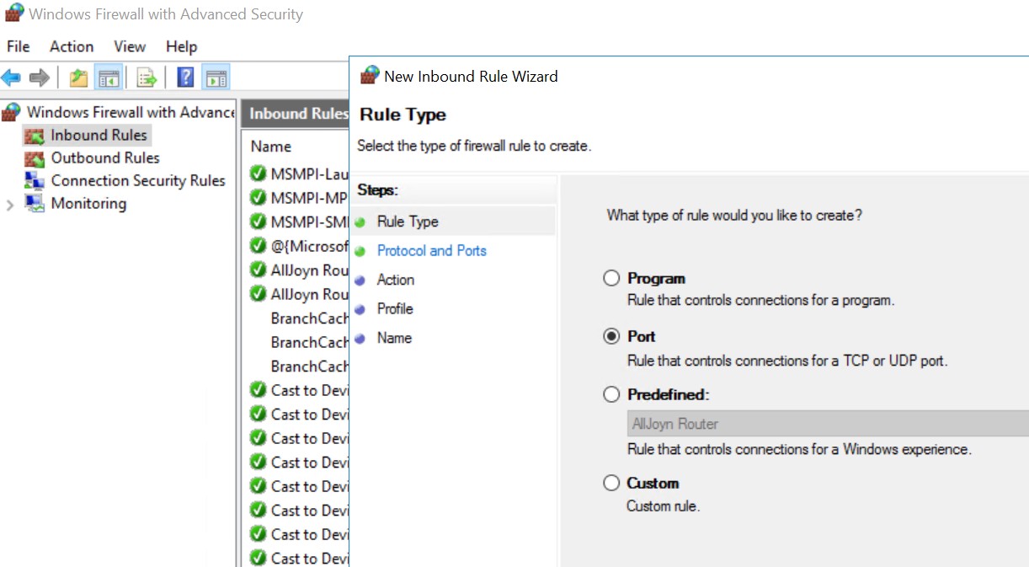Click the Profile step in wizard steps
1029x567 pixels.
[395, 308]
